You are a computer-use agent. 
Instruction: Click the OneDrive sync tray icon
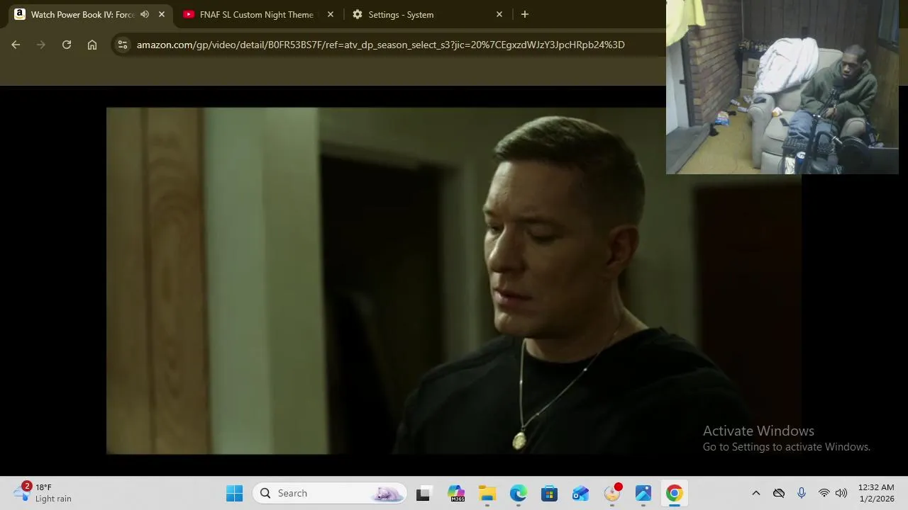(x=779, y=493)
